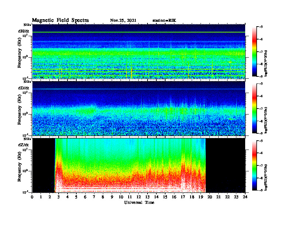Viewport: 292px width, 226px height.
Task: Click the 'station=RIK' label
Action: [164, 21]
